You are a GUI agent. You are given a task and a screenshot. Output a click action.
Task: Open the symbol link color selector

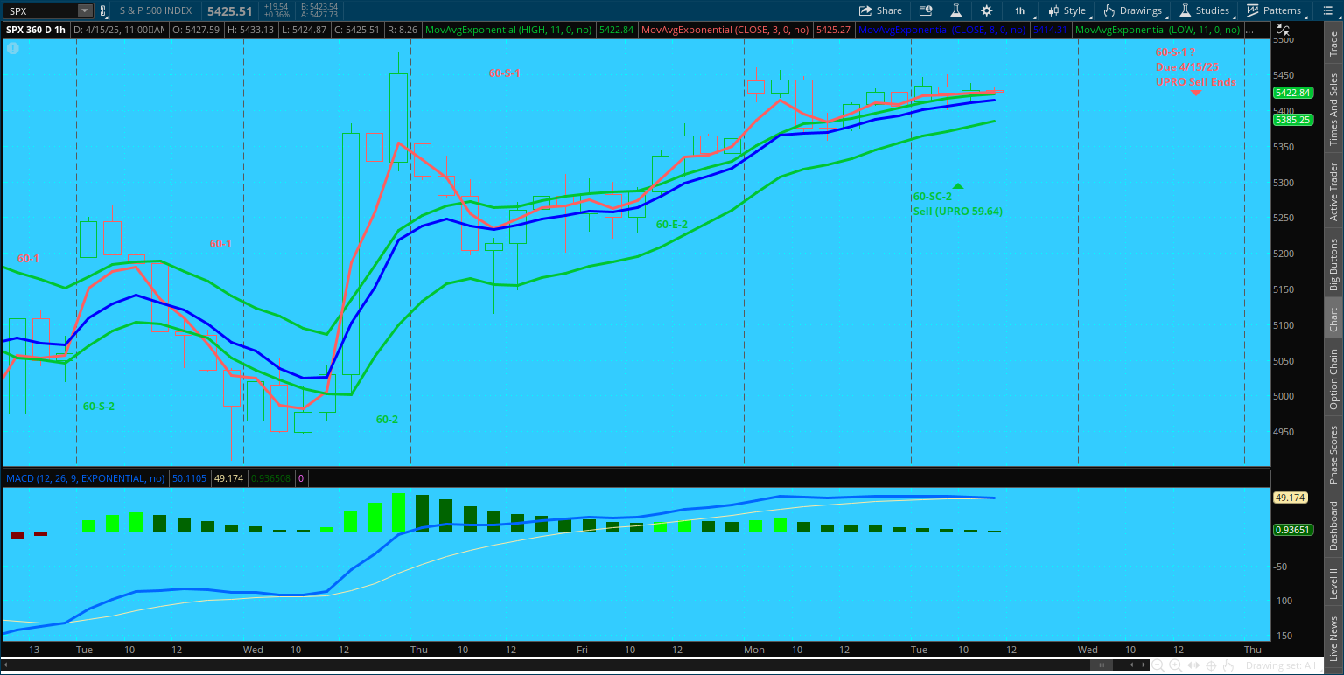(x=102, y=10)
